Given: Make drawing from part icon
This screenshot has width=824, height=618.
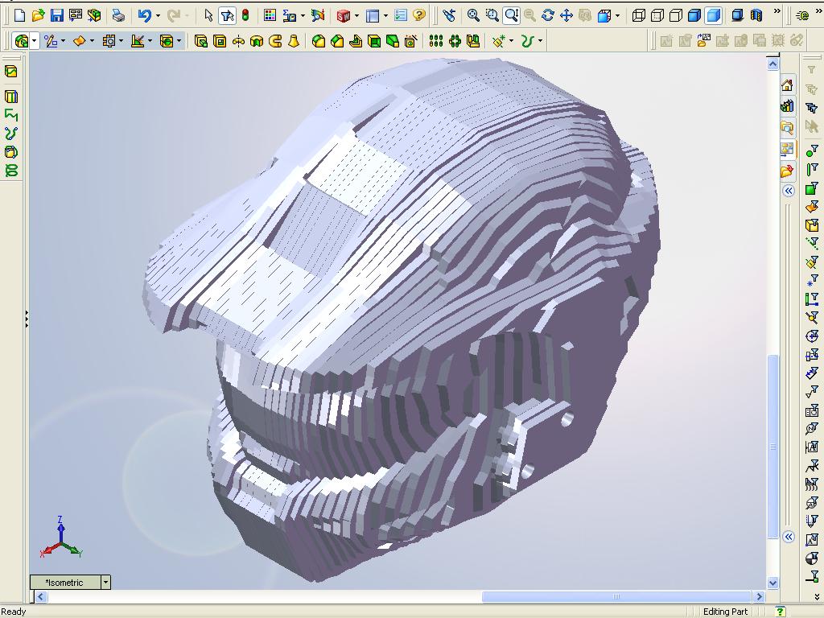Looking at the screenshot, I should pyautogui.click(x=75, y=16).
